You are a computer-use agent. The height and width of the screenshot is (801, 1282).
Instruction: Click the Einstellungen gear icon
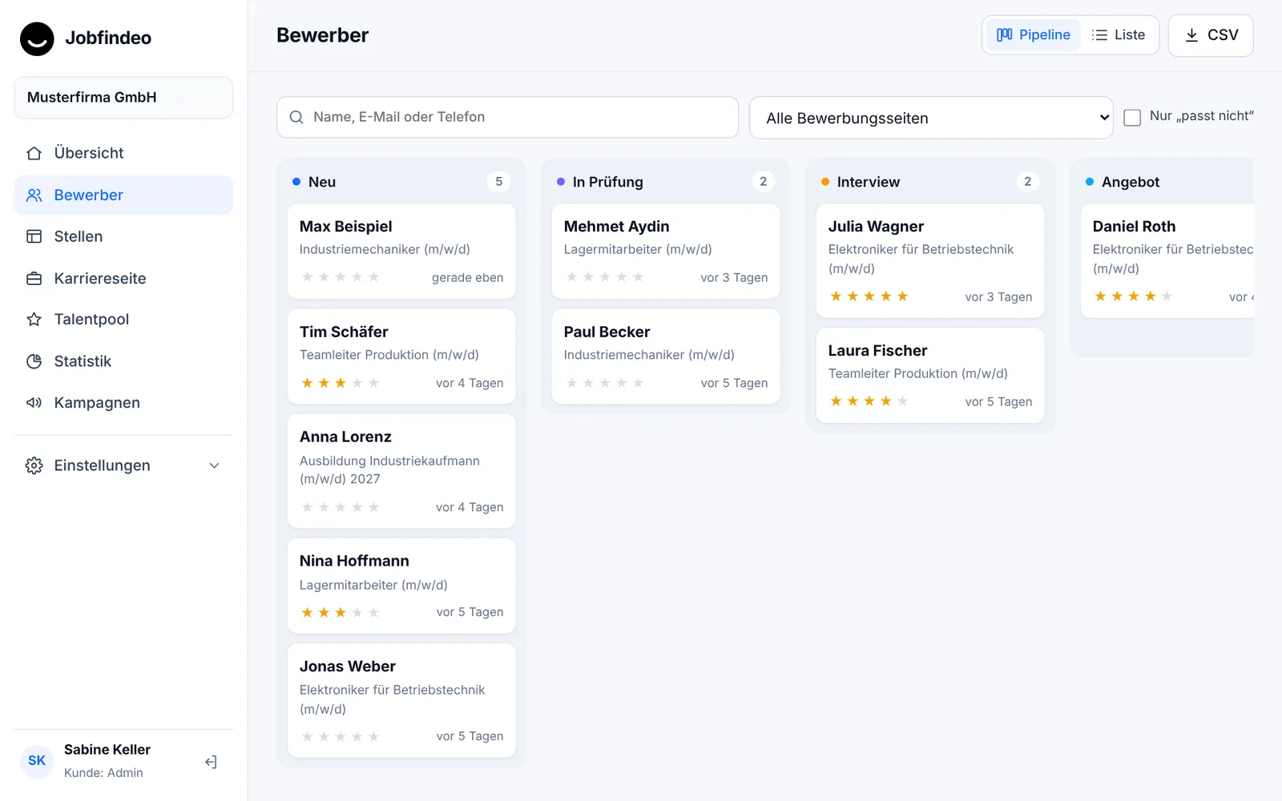coord(34,465)
